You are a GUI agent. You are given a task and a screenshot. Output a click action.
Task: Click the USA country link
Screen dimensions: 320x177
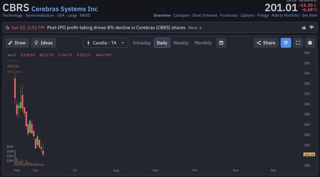click(x=61, y=15)
